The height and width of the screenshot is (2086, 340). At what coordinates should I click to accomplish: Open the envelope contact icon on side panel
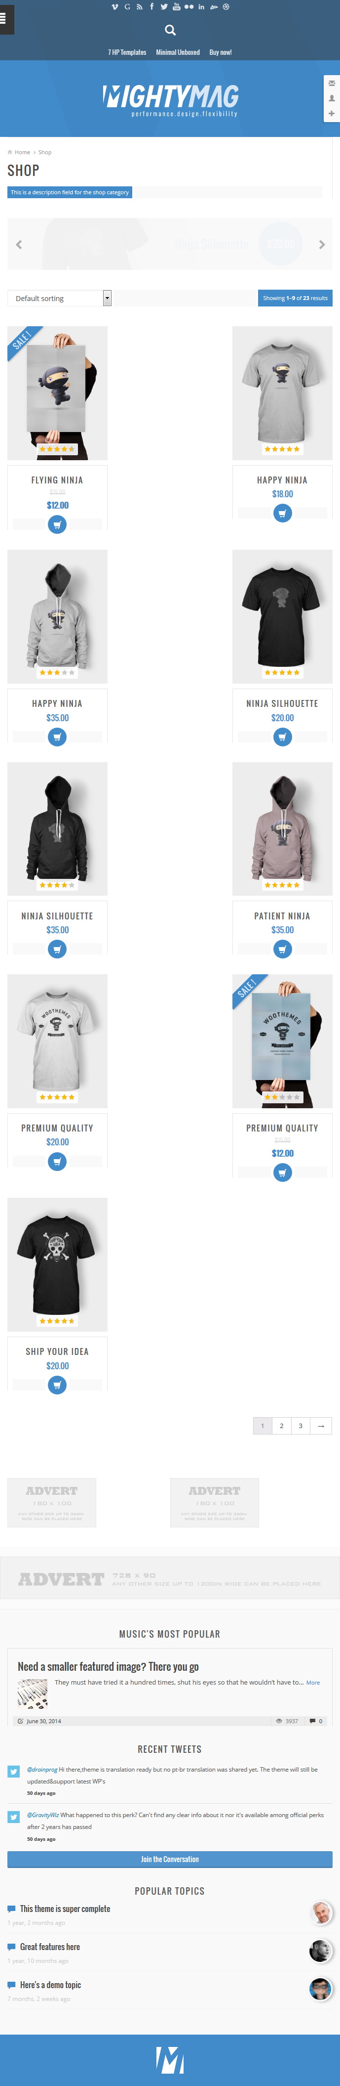pos(331,84)
